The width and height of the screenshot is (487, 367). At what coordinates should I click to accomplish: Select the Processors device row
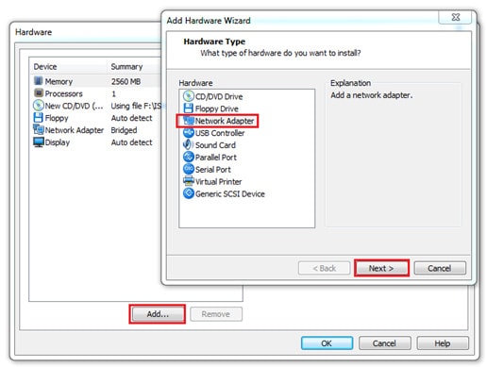(x=96, y=93)
